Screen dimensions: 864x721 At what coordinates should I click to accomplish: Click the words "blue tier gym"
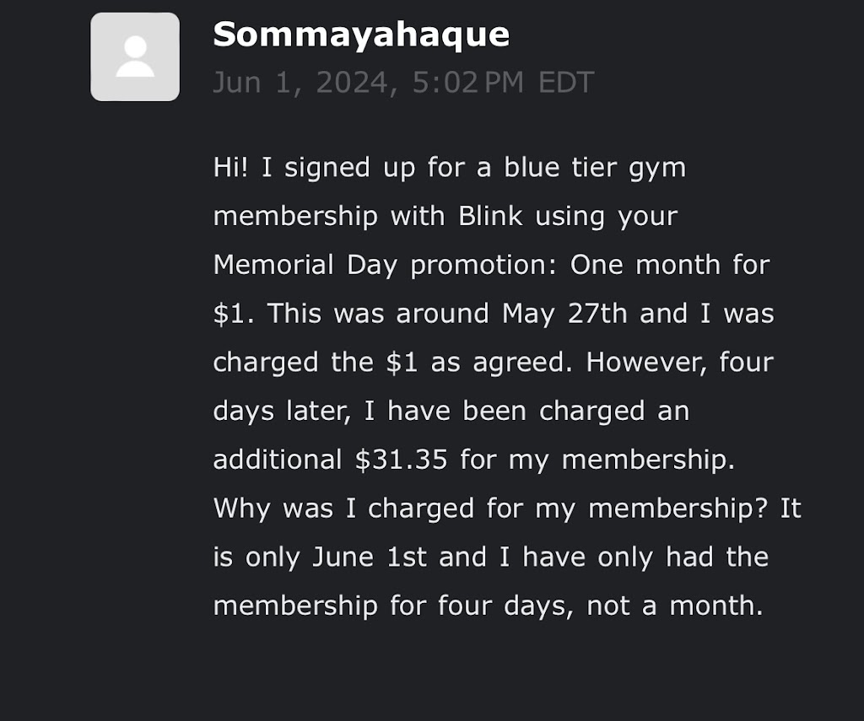tap(595, 167)
